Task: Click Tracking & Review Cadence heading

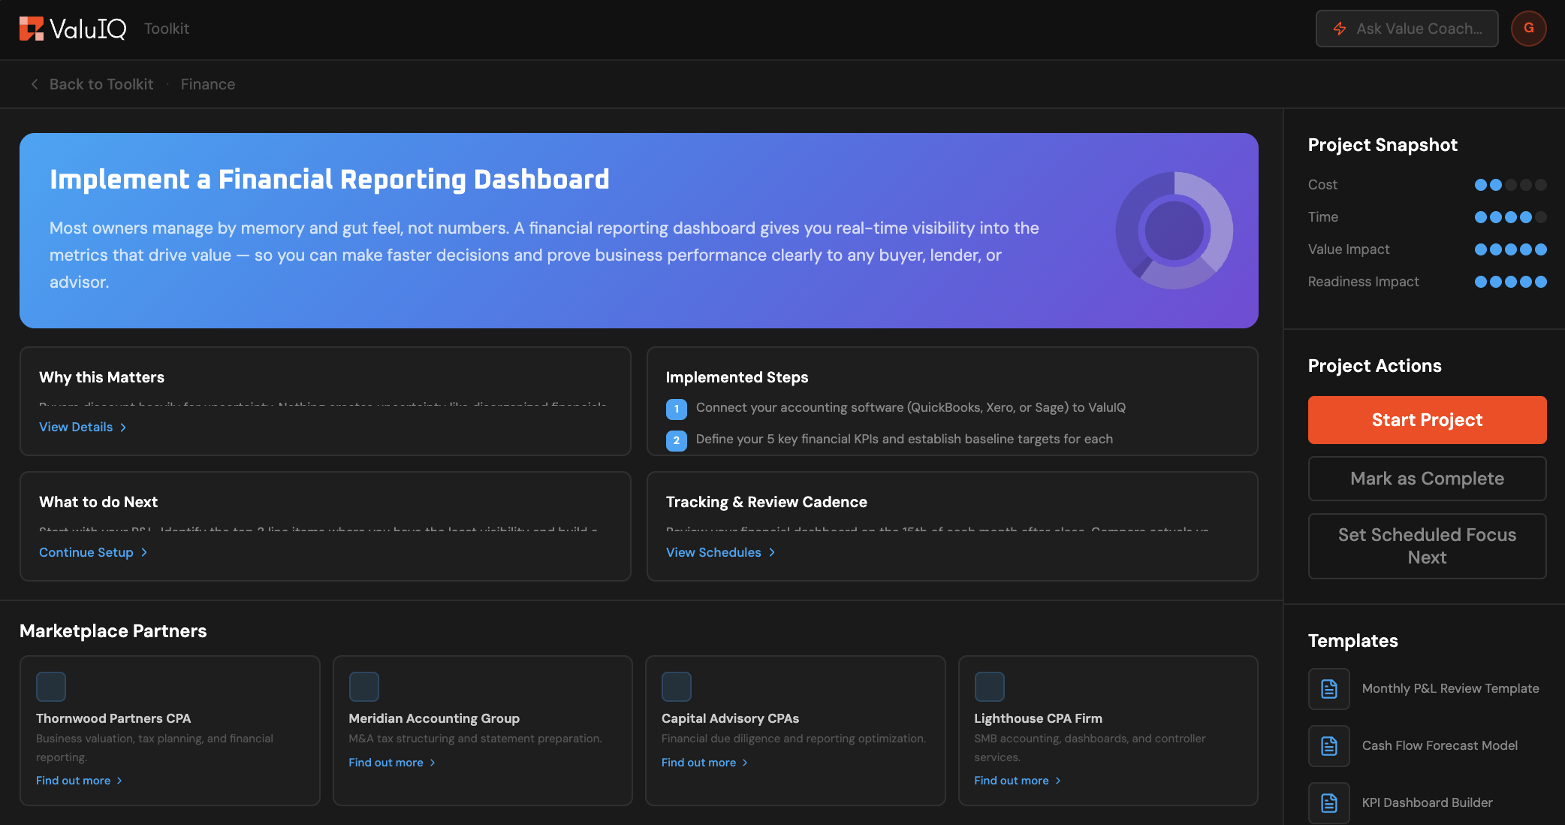Action: tap(766, 502)
